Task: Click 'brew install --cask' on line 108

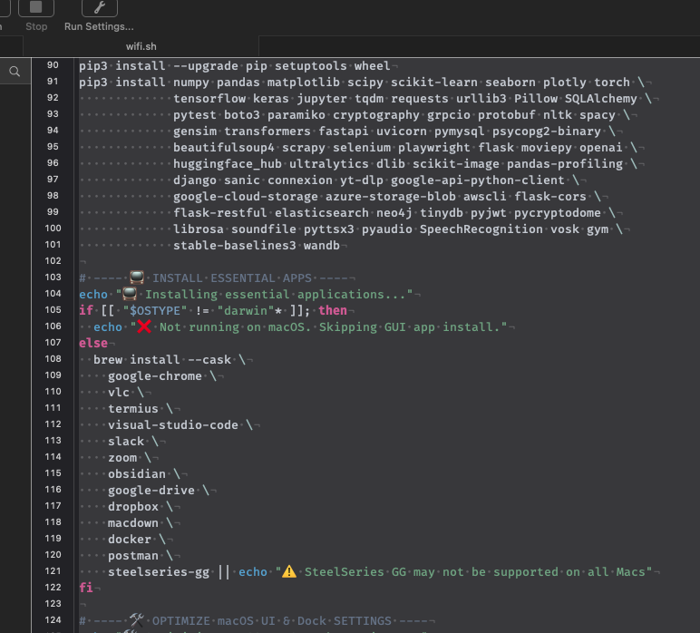Action: click(x=162, y=360)
